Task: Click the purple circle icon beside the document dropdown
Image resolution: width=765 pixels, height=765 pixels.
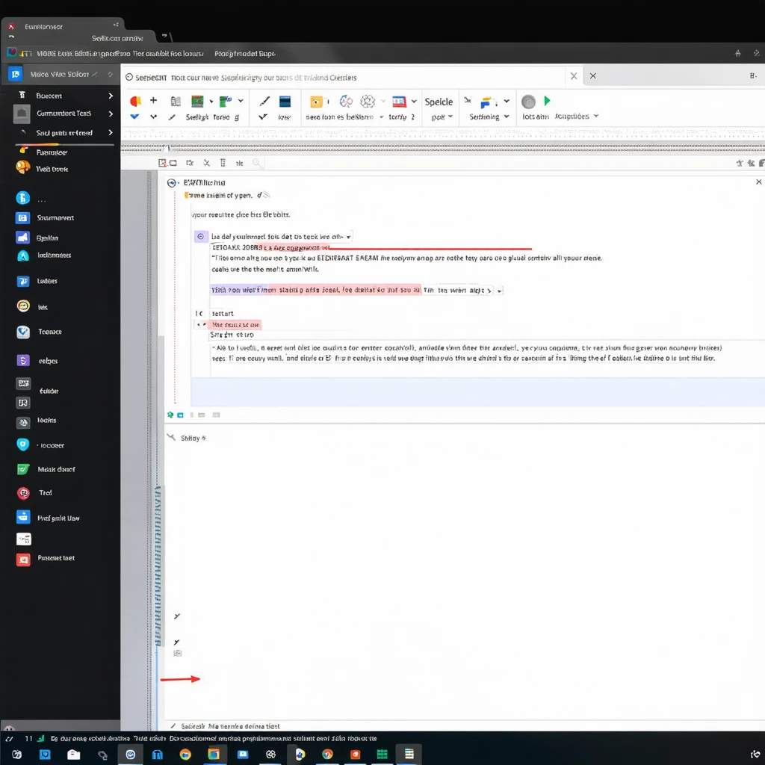Action: tap(200, 237)
